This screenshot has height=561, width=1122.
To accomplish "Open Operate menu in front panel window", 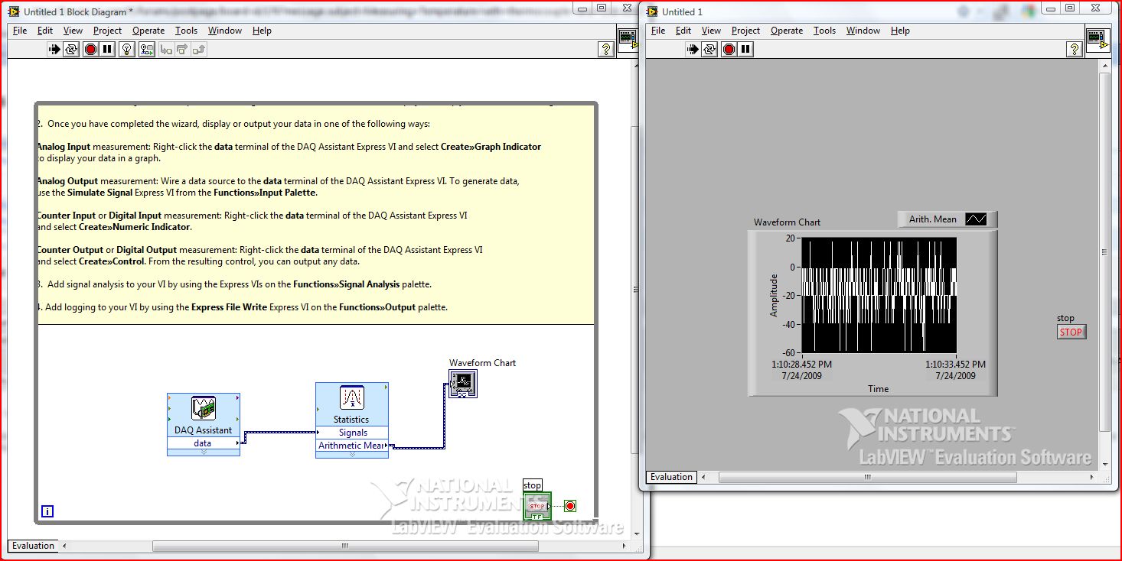I will [x=787, y=31].
